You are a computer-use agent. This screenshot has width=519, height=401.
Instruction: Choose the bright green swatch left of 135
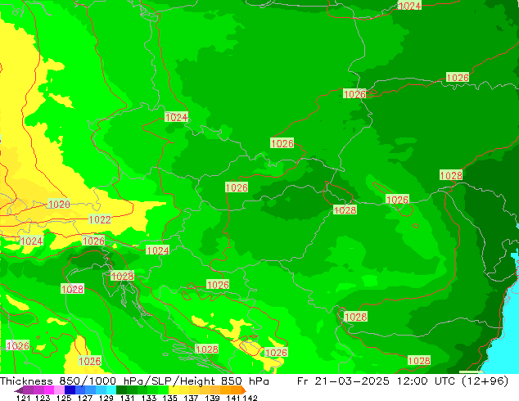coord(163,390)
